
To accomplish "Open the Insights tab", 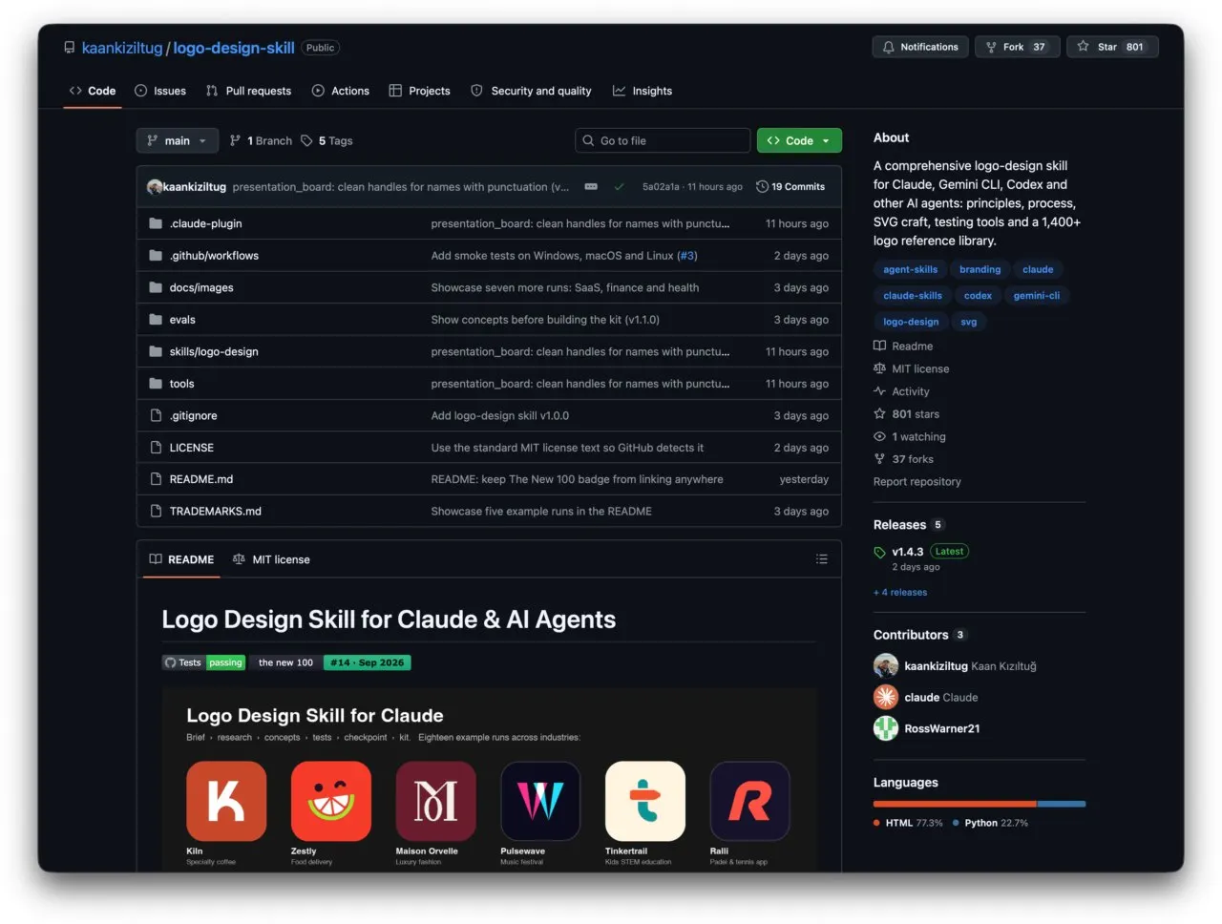I will (x=643, y=91).
